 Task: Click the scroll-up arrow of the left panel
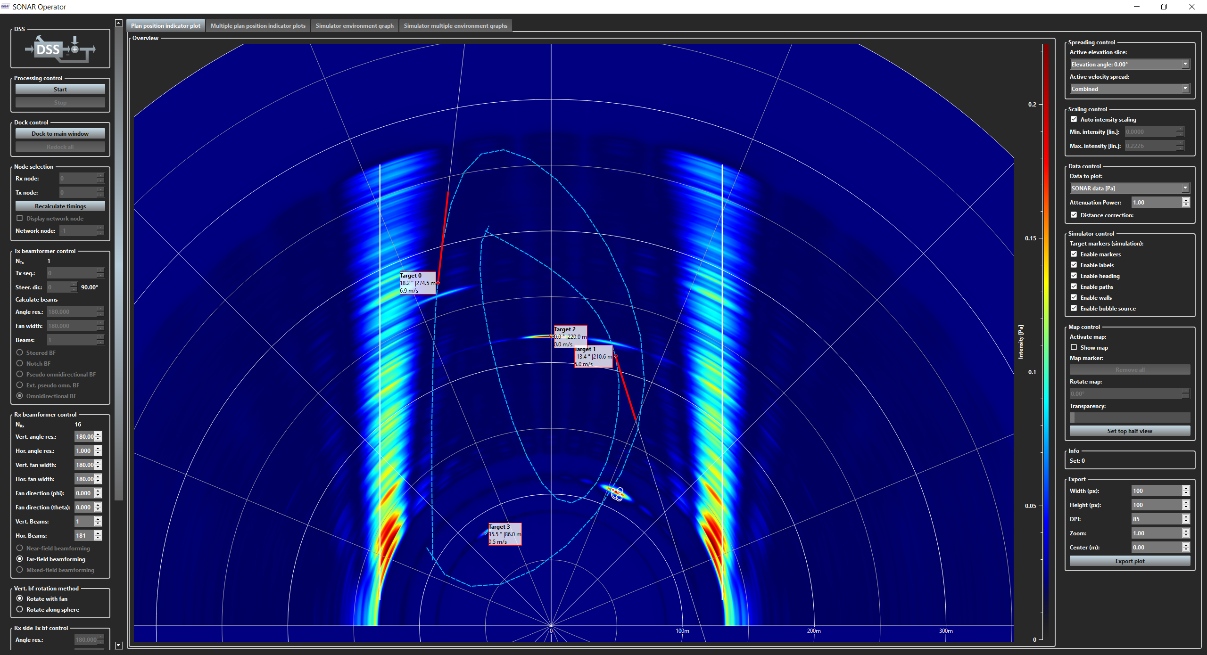click(x=119, y=23)
